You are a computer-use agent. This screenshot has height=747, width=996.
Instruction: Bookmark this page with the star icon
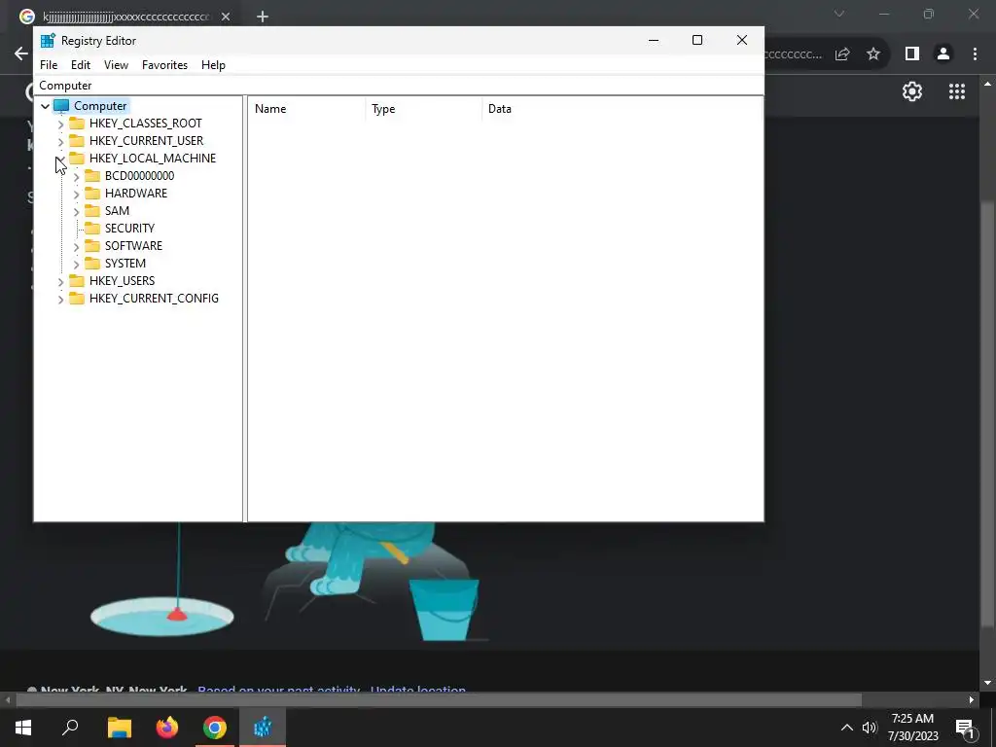point(873,54)
